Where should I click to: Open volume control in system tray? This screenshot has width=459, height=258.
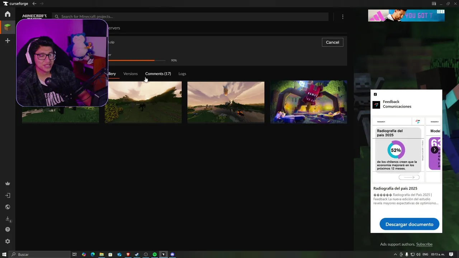point(418,254)
